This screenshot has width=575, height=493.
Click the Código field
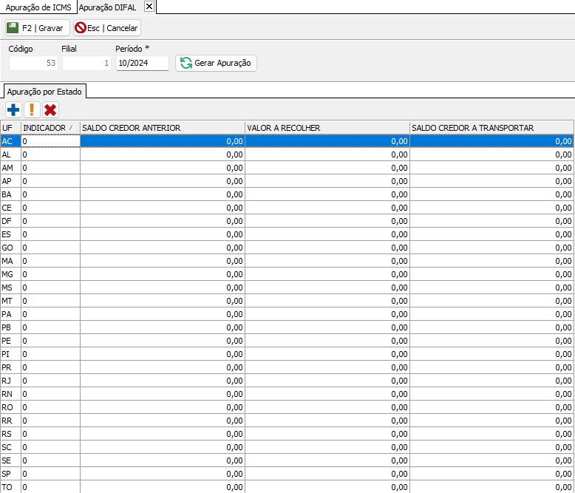[33, 64]
